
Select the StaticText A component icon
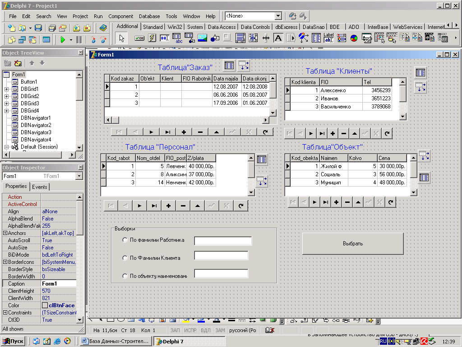click(278, 38)
